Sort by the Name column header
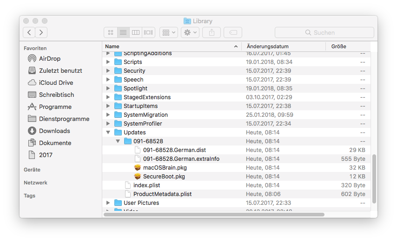 172,46
